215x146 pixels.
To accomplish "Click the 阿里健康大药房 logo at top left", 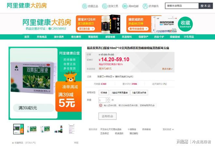I will [27, 6].
